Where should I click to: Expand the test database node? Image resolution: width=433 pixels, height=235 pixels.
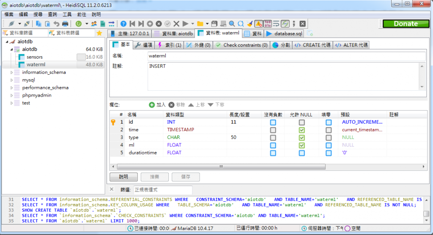(x=11, y=103)
